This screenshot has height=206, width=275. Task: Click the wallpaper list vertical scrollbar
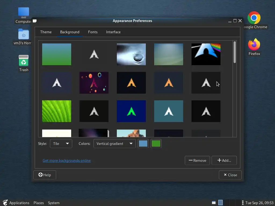[235, 52]
